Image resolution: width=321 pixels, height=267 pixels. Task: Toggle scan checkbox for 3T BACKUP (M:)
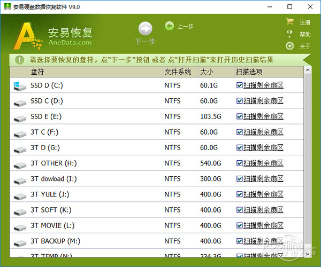[239, 241]
